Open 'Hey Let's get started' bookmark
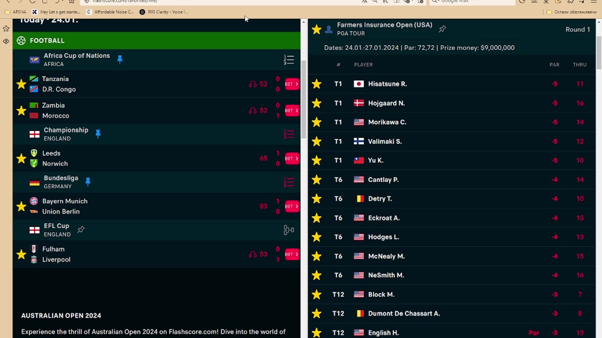This screenshot has width=602, height=338. click(56, 12)
